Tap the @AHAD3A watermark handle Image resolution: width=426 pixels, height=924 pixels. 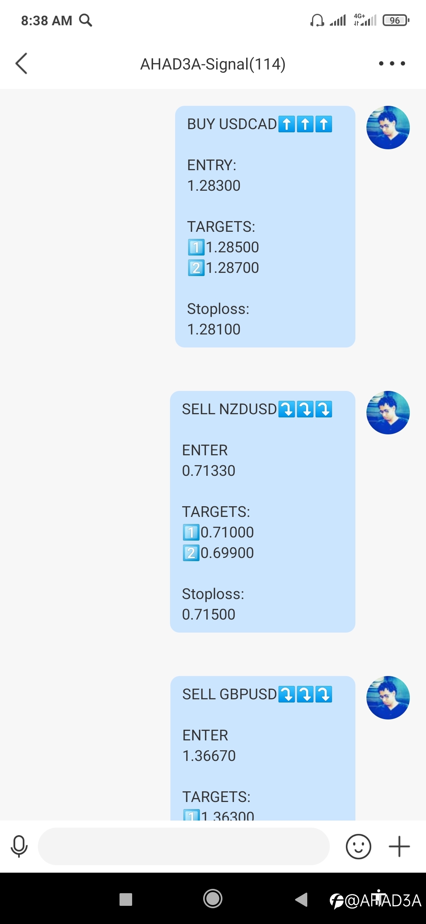point(376,901)
